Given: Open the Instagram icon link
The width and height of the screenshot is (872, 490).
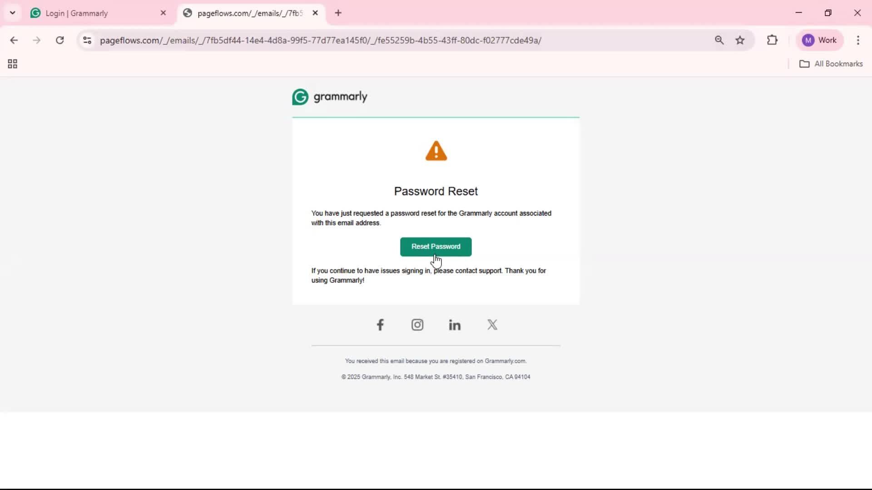Looking at the screenshot, I should coord(417,325).
